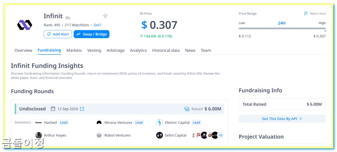Click the Lead badge next to Hashed
The height and width of the screenshot is (152, 337).
point(64,122)
